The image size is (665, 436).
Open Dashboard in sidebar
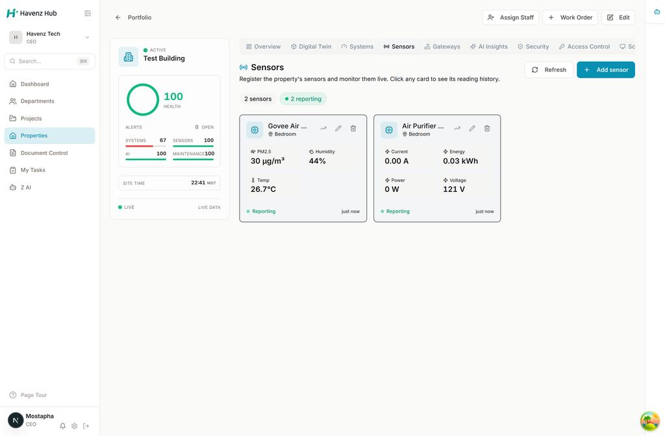pos(49,84)
